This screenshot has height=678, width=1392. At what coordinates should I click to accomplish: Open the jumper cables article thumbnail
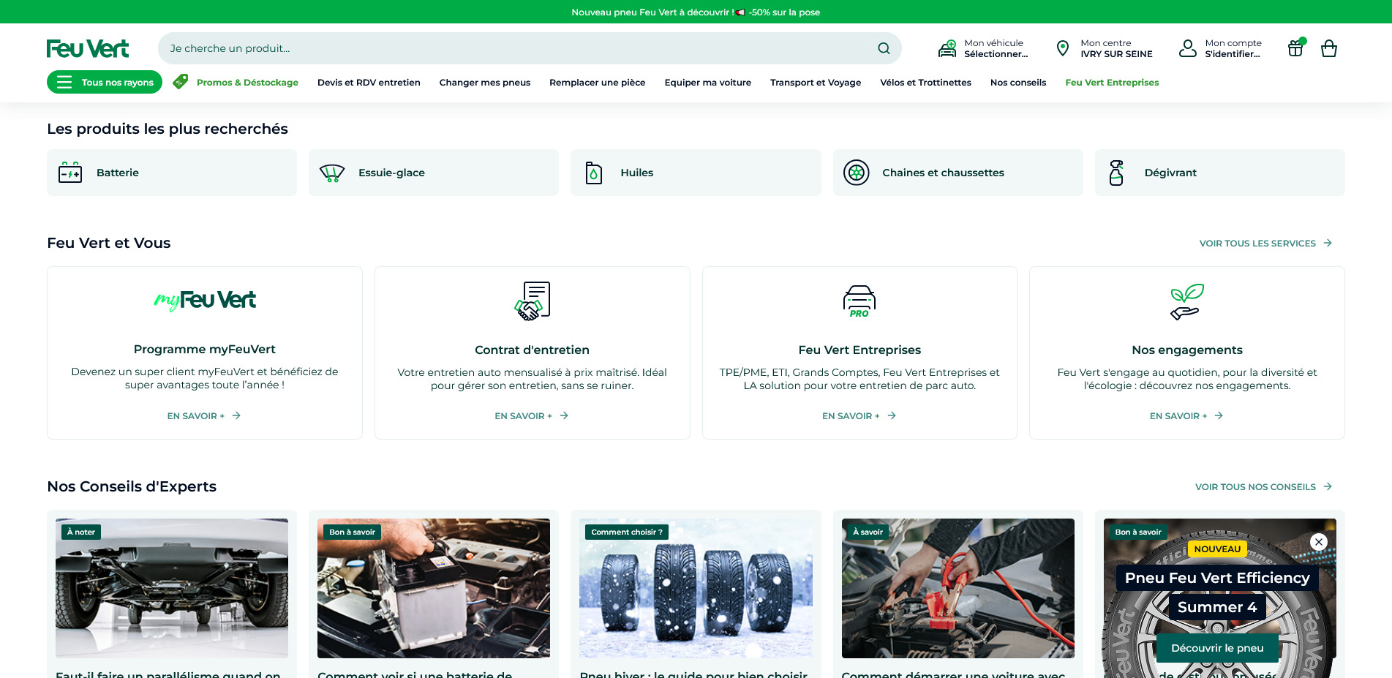pos(958,588)
